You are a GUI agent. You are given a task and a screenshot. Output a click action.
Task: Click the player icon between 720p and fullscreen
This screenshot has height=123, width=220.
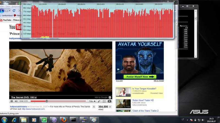point(99,101)
